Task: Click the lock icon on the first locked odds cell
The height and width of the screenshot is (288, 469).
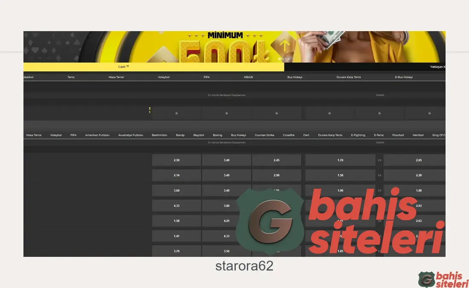Action: coord(176,113)
